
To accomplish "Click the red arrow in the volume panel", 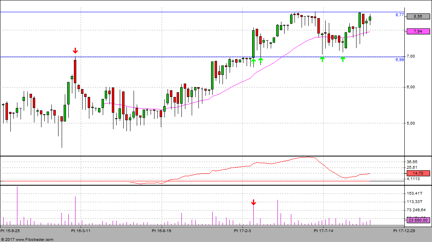I will point(253,203).
